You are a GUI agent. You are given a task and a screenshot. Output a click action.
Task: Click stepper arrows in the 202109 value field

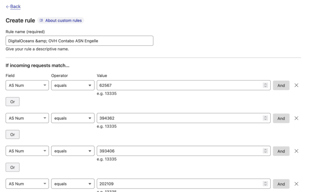click(265, 184)
